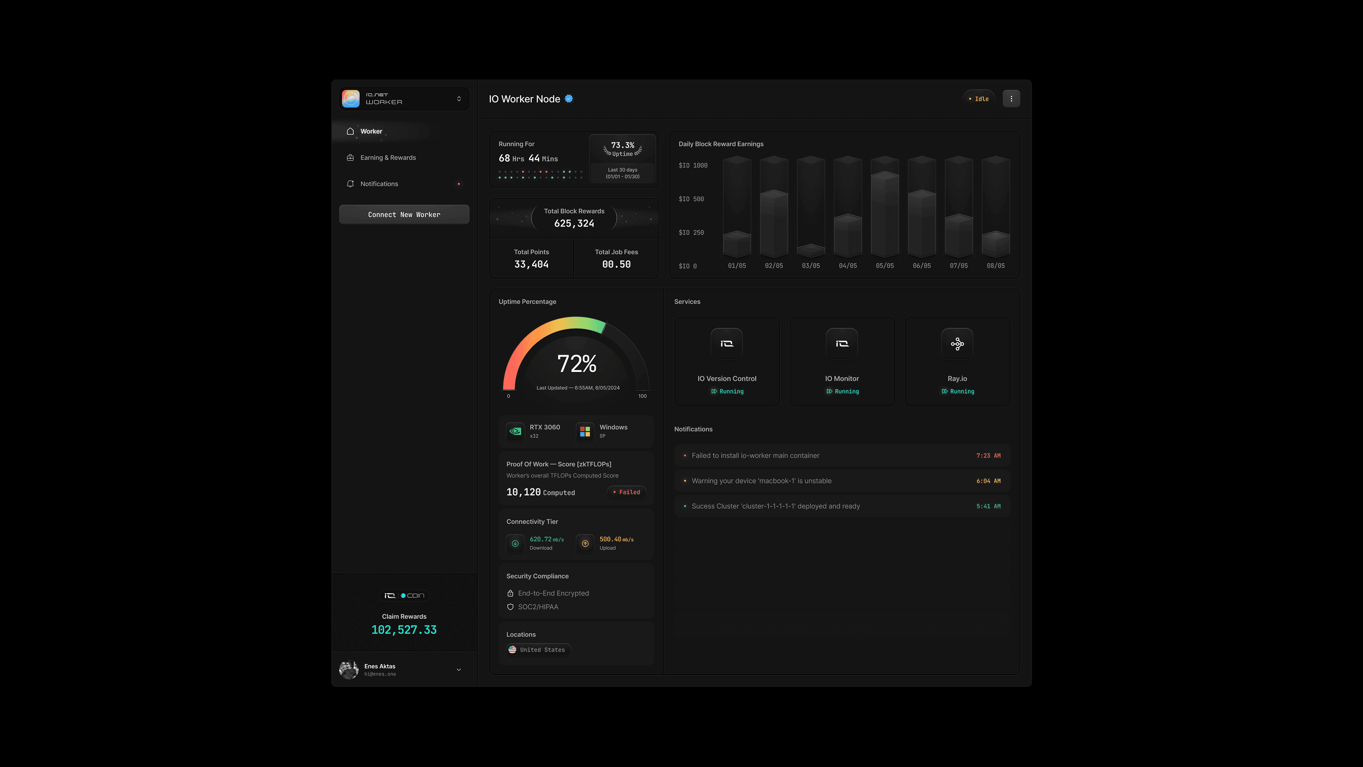Click the IO Monitor service icon
The width and height of the screenshot is (1363, 767).
click(x=842, y=344)
